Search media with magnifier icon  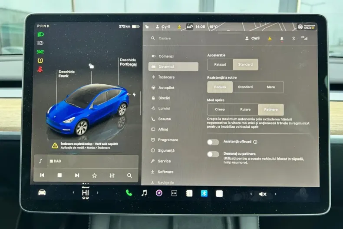point(129,176)
